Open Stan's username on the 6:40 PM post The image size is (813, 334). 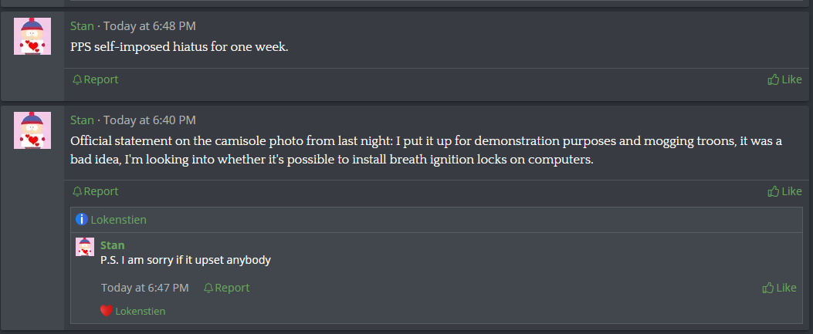click(82, 120)
